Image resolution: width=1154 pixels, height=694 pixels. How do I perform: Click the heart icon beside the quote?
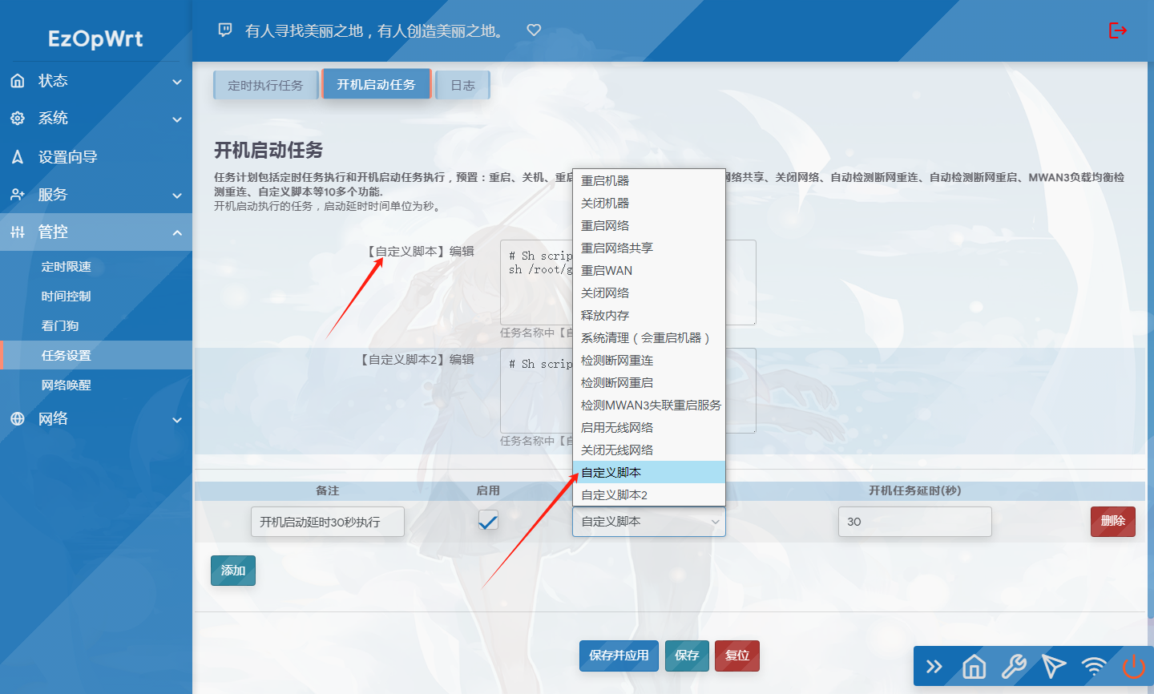[x=534, y=30]
